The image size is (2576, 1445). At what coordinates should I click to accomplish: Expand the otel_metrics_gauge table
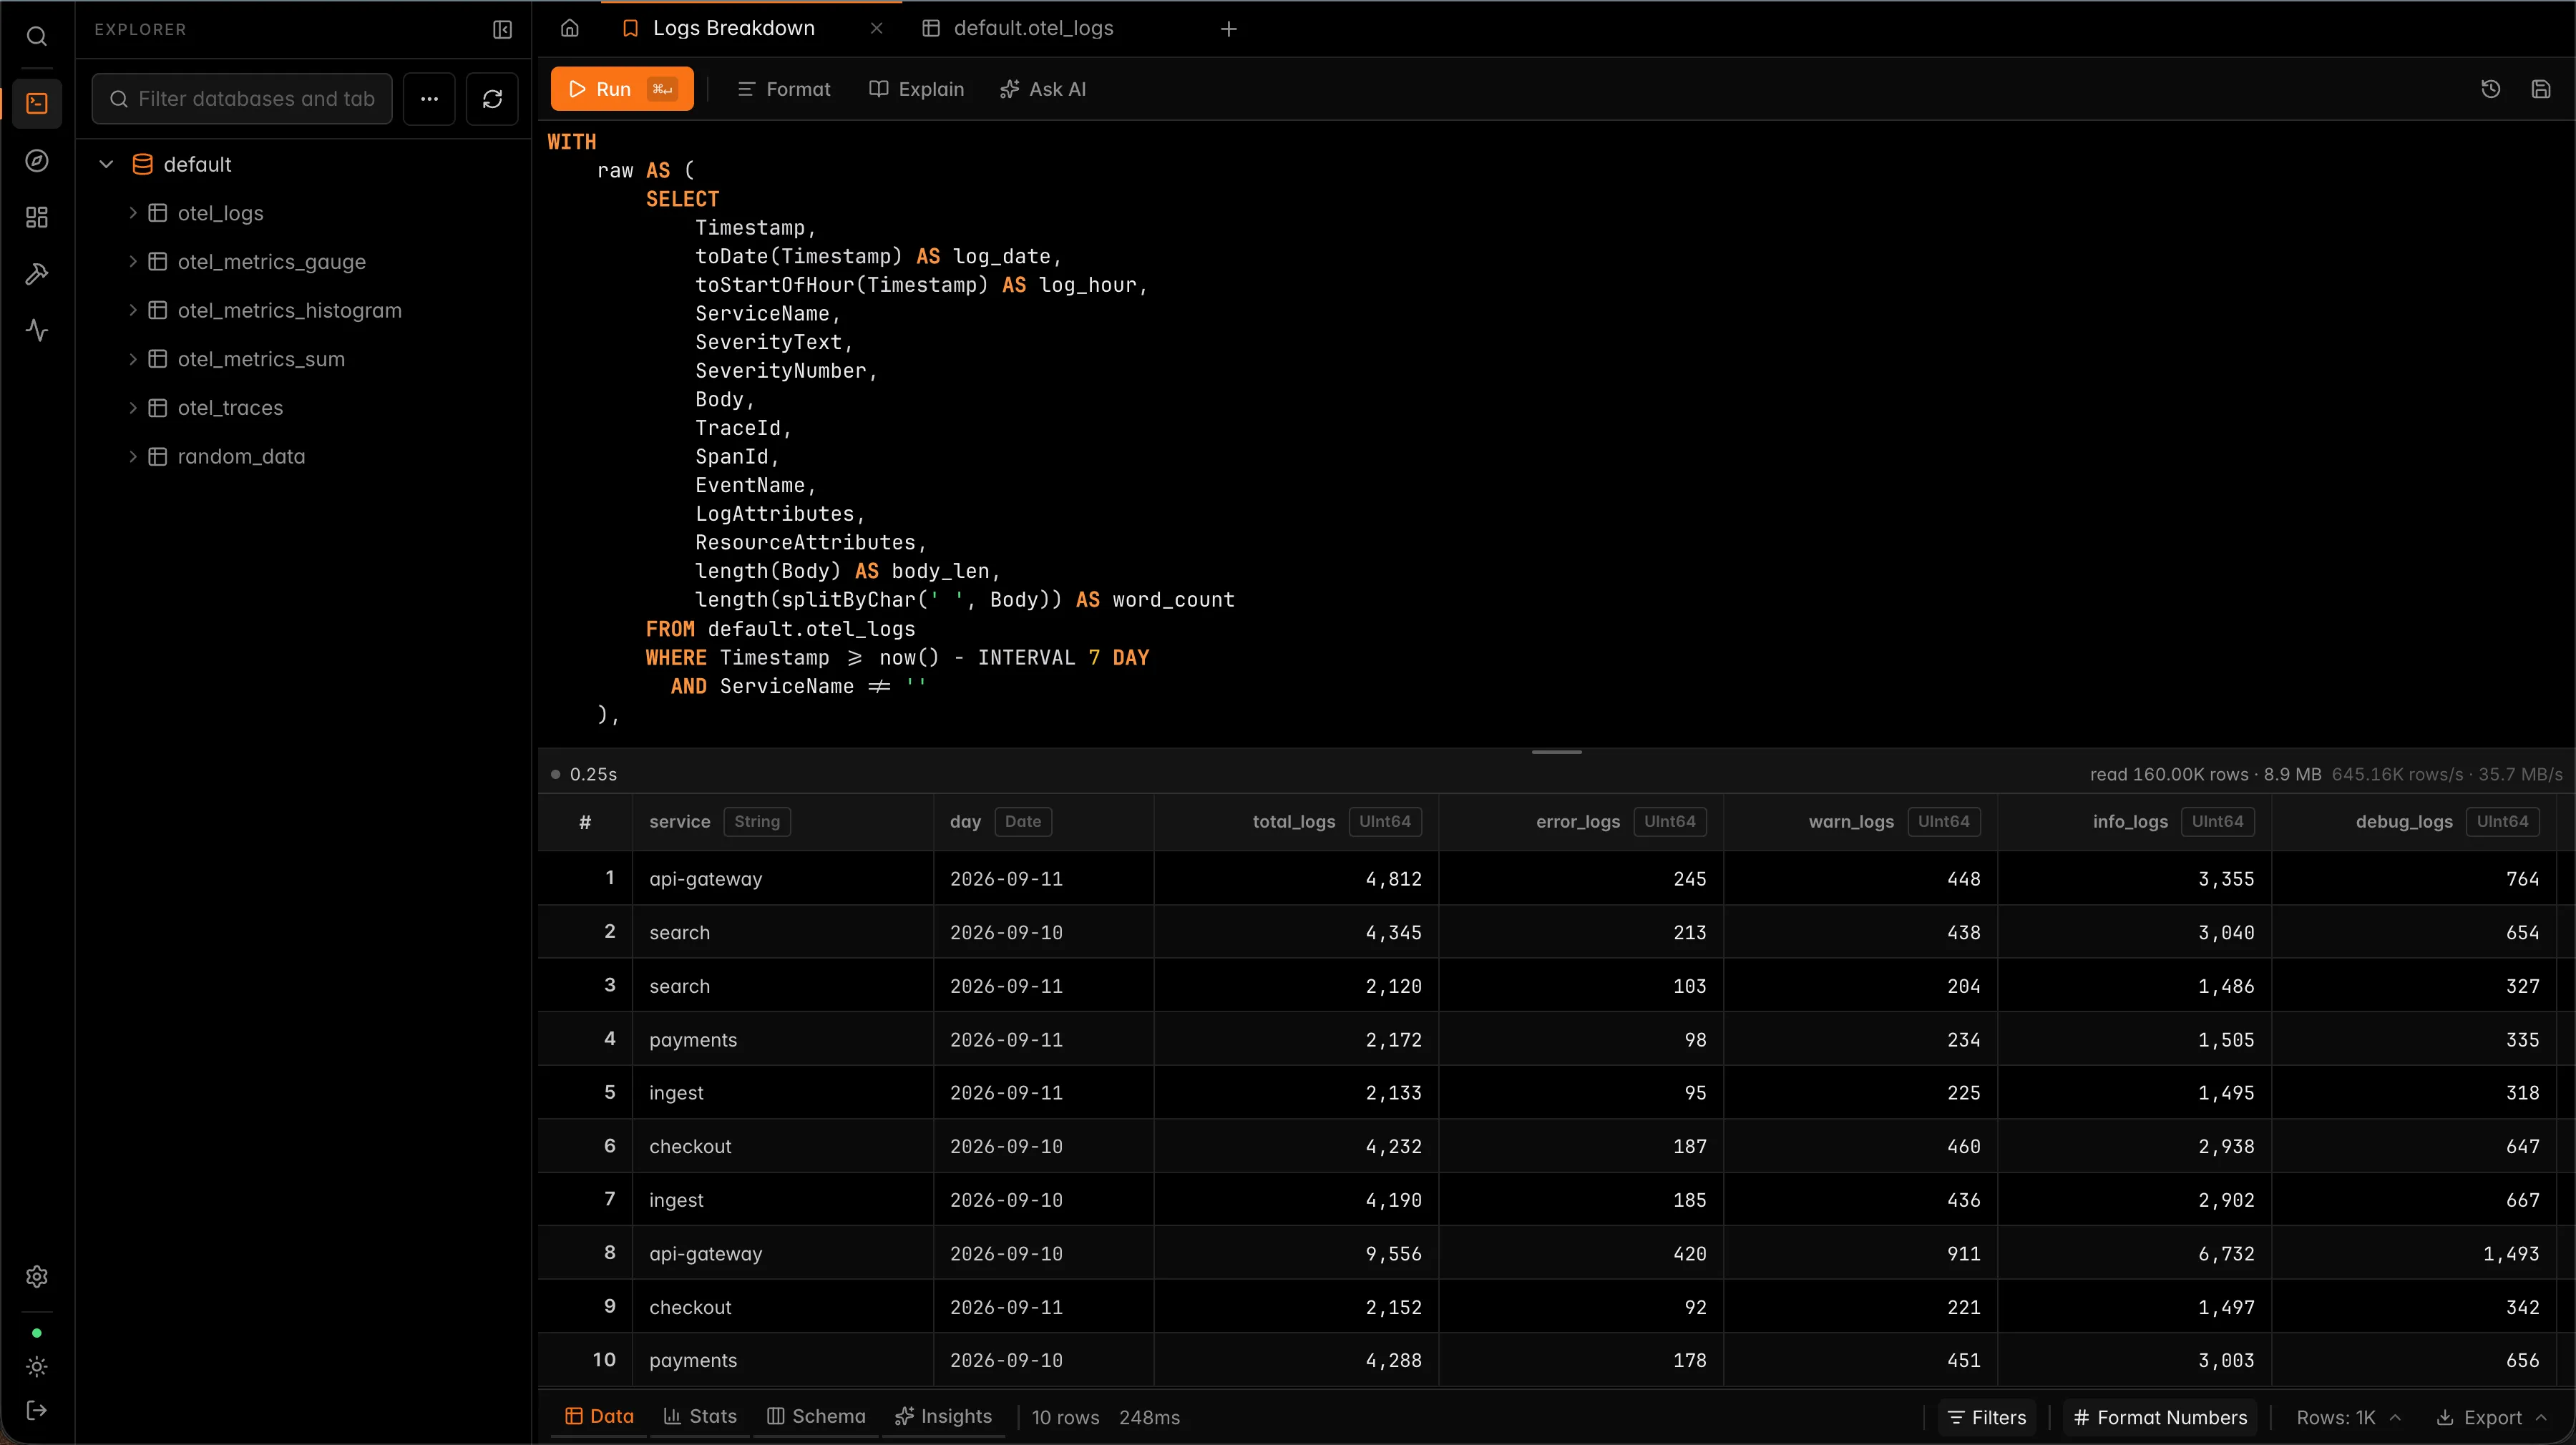(132, 262)
